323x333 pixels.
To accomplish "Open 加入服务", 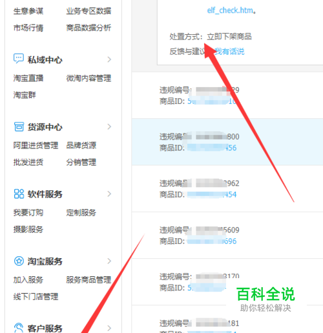I will click(28, 280).
